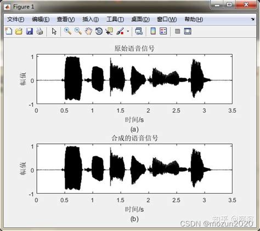Click the title 原始语音信号
260x231 pixels.
(134, 48)
